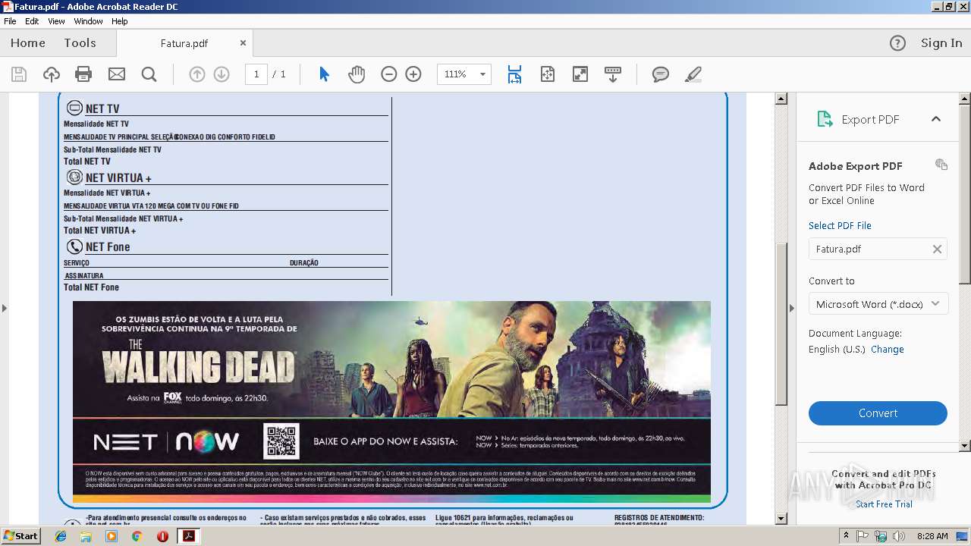Click the Total NET Fone line
The width and height of the screenshot is (971, 546).
pyautogui.click(x=91, y=287)
